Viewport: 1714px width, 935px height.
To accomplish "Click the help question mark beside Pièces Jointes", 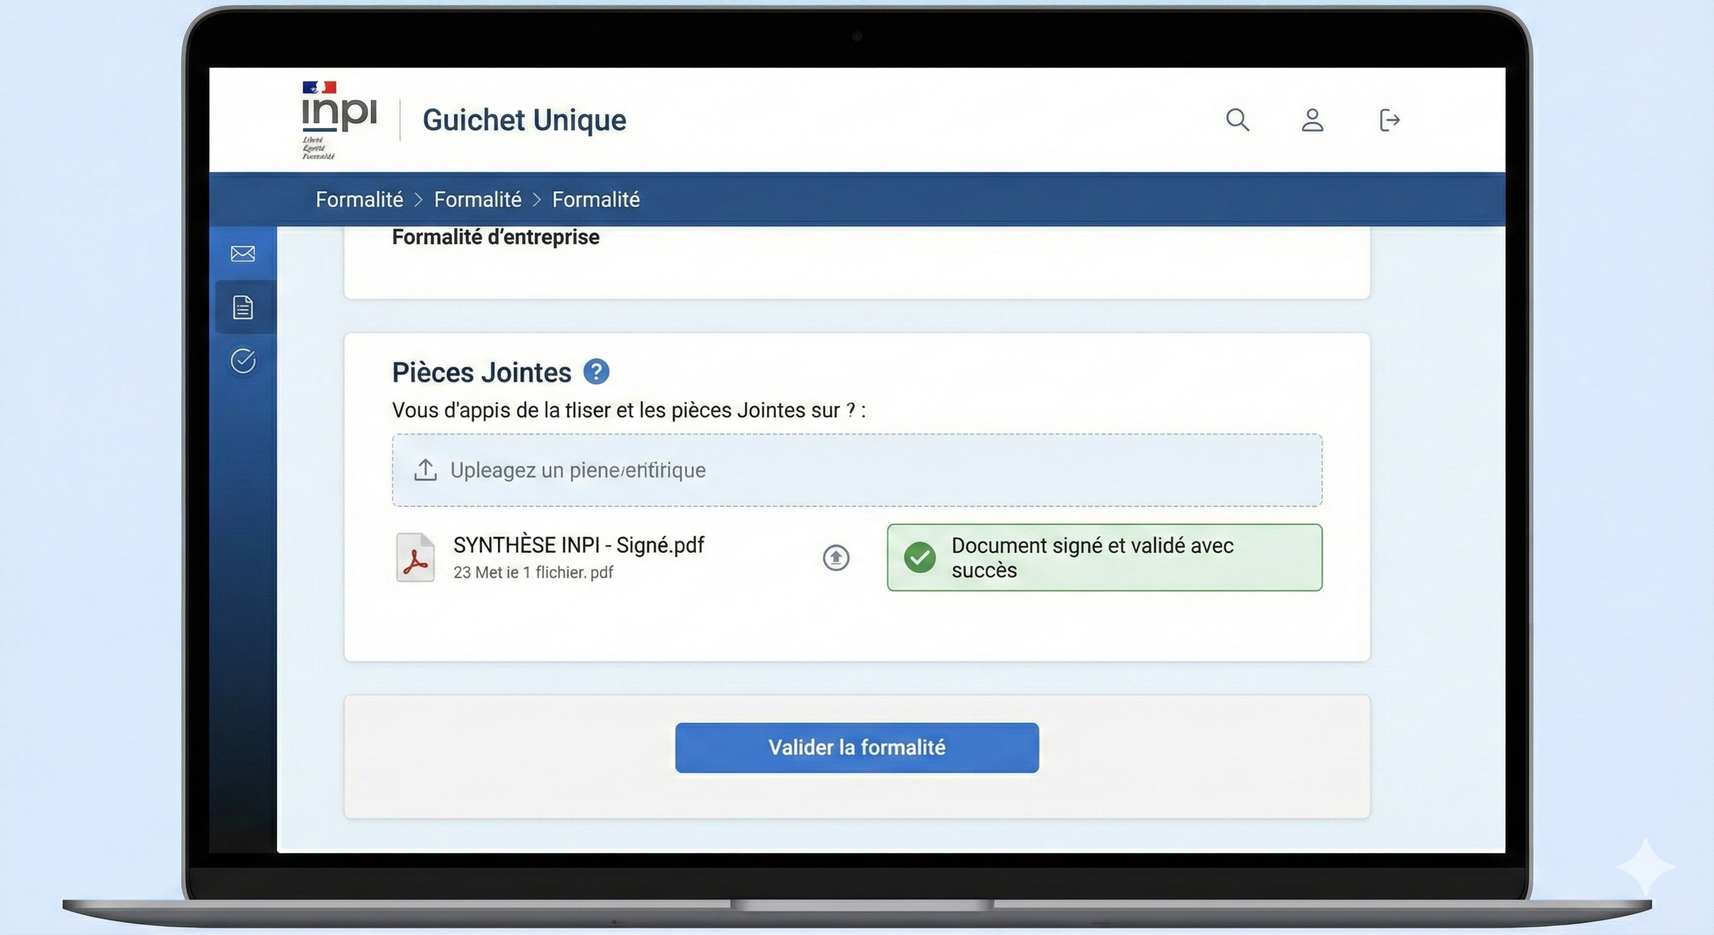I will pyautogui.click(x=596, y=372).
